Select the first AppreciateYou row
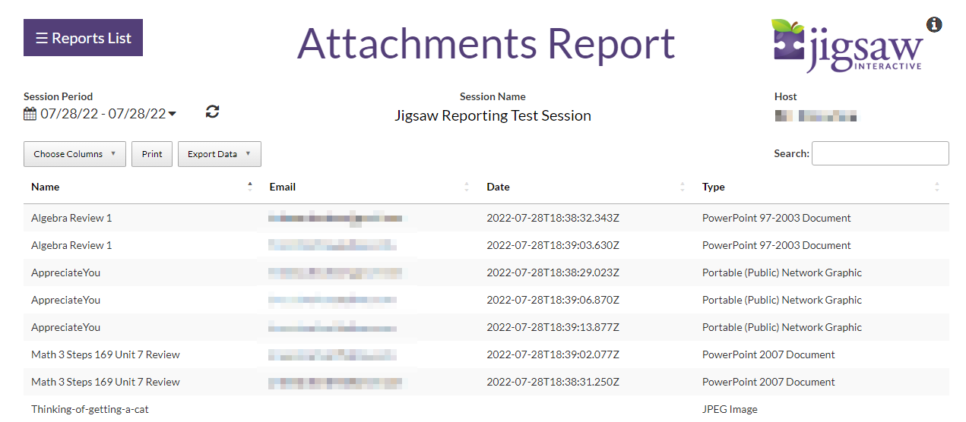This screenshot has width=966, height=422. (65, 272)
